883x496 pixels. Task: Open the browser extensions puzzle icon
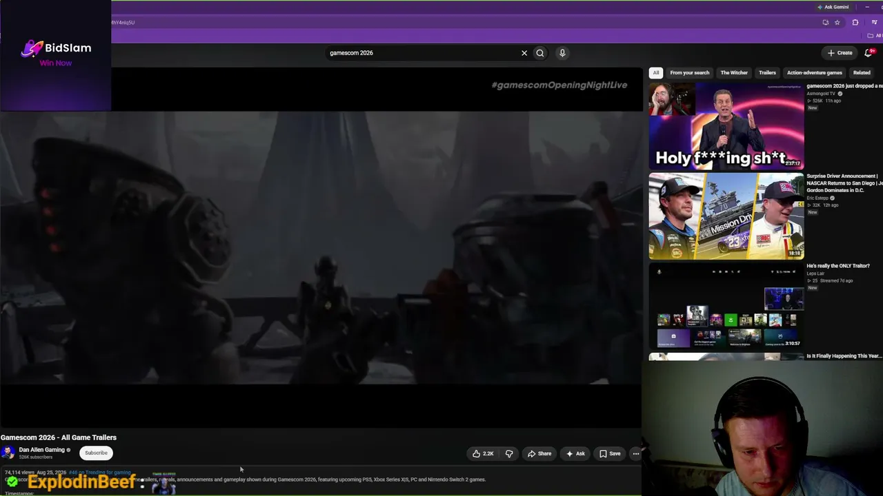click(855, 22)
